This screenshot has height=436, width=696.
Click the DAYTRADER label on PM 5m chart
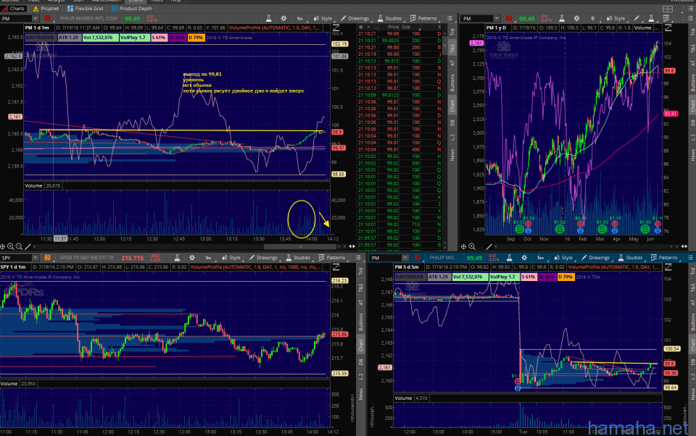[410, 277]
